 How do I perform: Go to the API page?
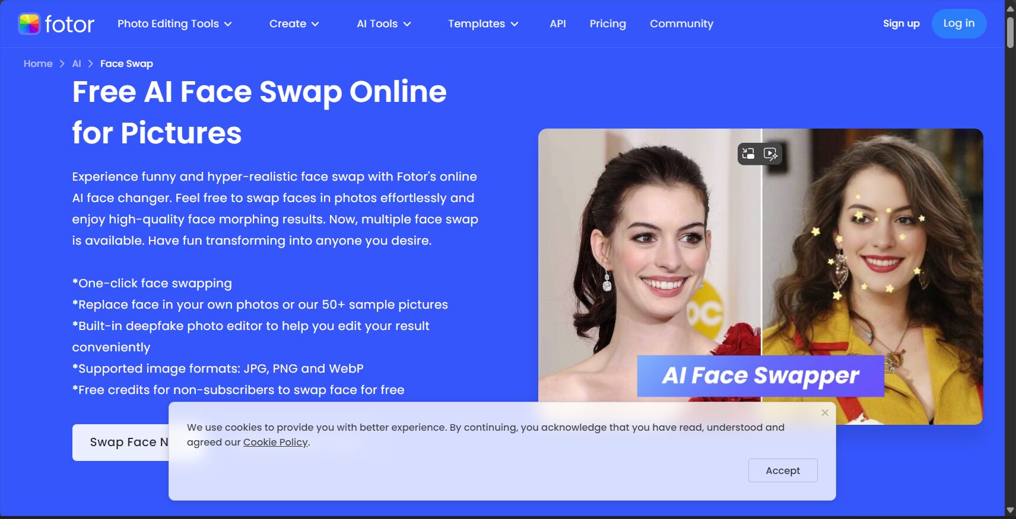[558, 24]
